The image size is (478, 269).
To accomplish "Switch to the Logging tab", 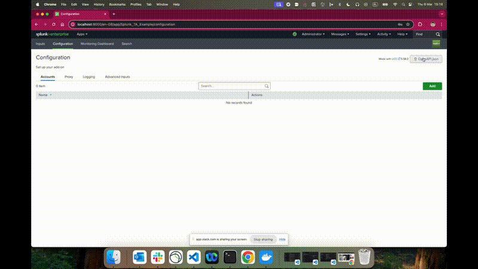I will click(89, 77).
